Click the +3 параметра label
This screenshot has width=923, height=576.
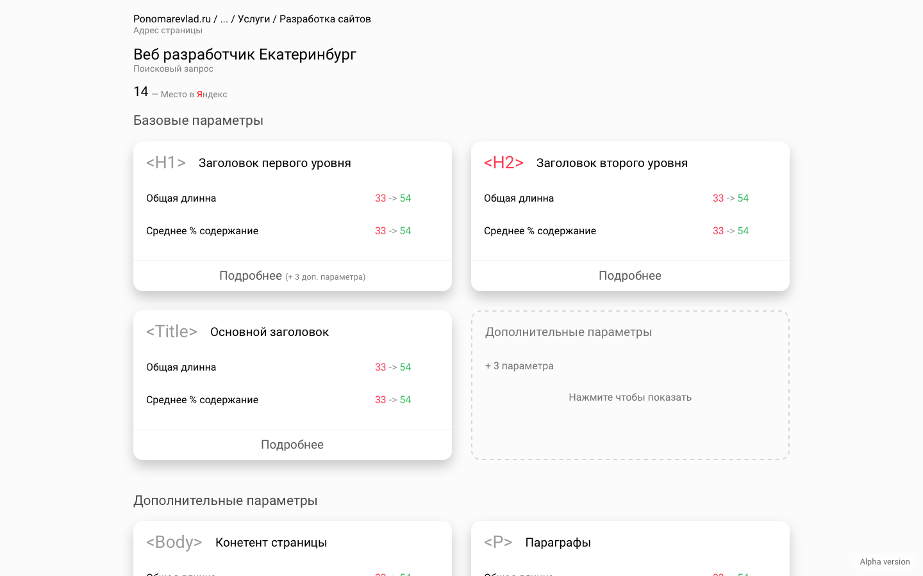pos(519,366)
